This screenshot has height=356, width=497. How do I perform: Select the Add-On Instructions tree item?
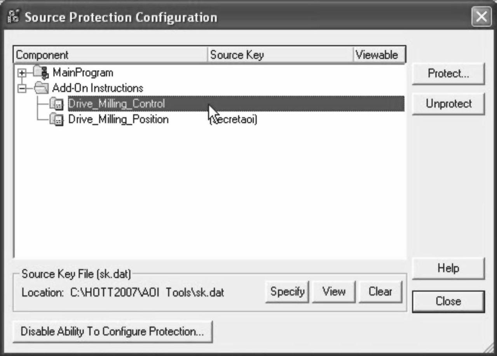(98, 88)
